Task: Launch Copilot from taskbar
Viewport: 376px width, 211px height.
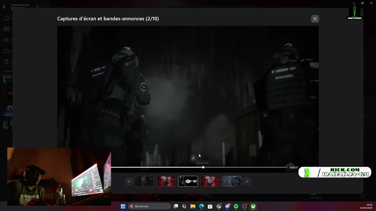Action: coord(184,206)
